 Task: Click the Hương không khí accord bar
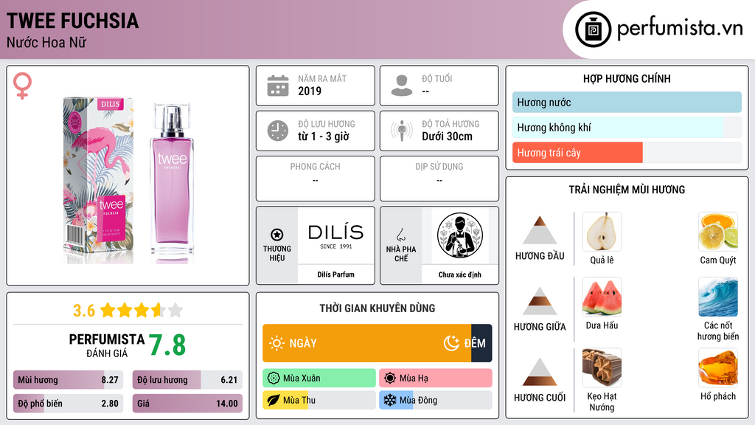[627, 127]
